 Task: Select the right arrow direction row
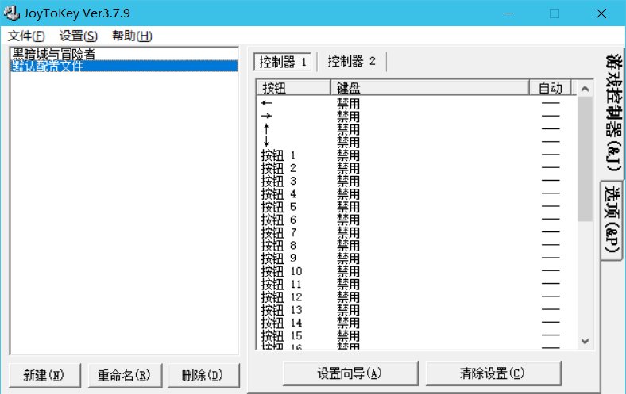tap(416, 116)
